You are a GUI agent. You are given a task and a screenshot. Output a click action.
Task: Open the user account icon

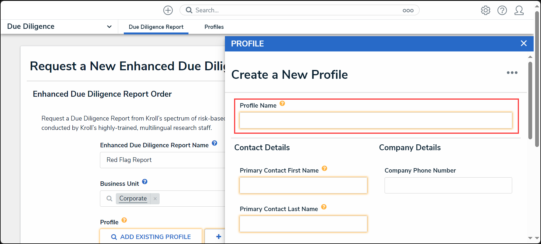(x=519, y=10)
